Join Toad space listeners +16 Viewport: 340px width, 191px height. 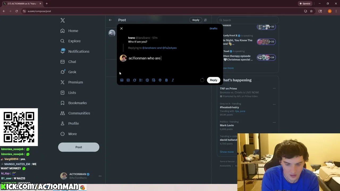point(266,57)
